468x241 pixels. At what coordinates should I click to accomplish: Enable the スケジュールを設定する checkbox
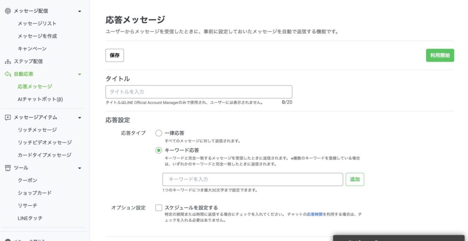click(x=159, y=208)
